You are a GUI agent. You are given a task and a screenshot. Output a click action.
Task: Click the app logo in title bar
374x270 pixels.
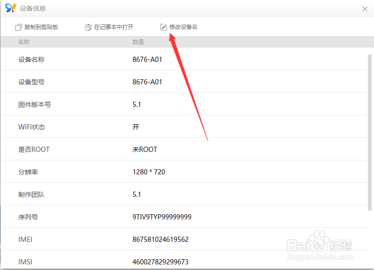[x=11, y=8]
